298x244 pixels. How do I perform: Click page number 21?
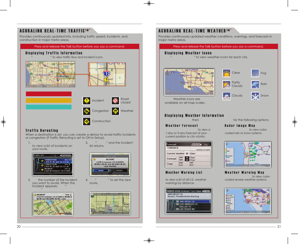[x=279, y=227]
